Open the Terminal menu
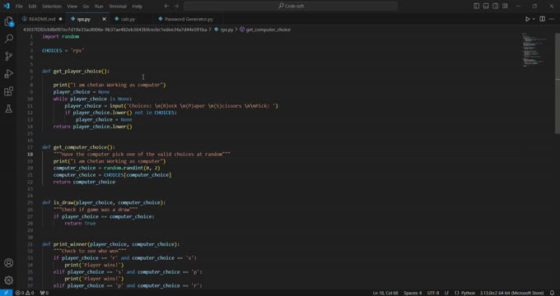560x296 pixels. coord(118,7)
